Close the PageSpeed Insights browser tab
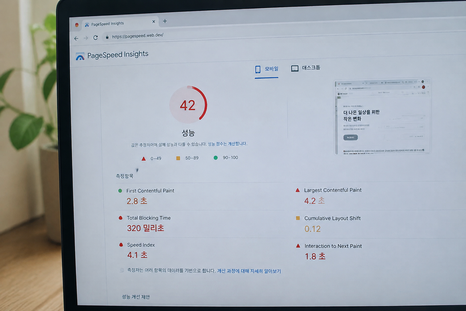This screenshot has height=311, width=466. tap(154, 21)
